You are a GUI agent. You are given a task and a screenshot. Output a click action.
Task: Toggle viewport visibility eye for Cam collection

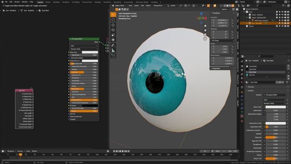point(282,12)
